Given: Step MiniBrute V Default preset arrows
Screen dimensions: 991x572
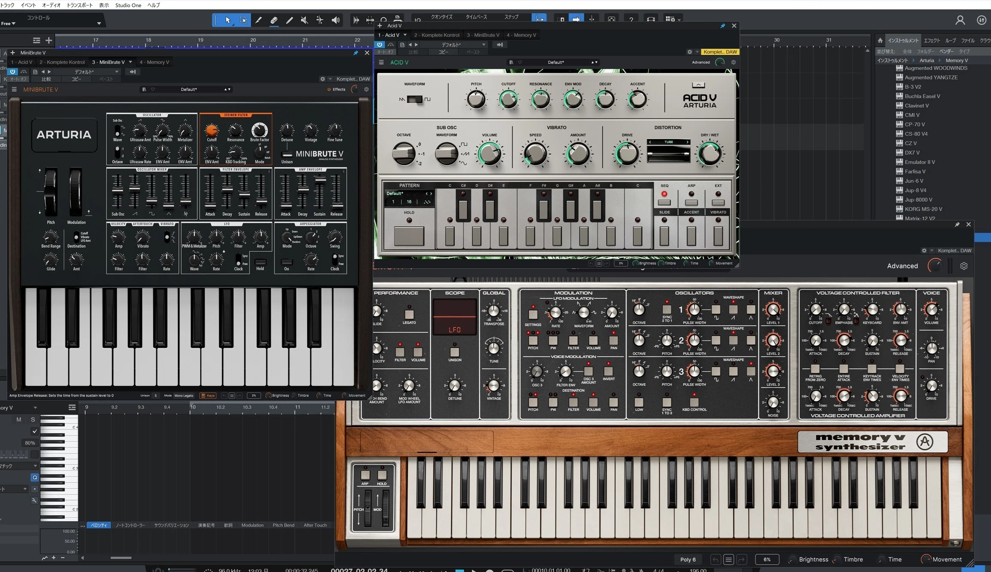Looking at the screenshot, I should (x=228, y=89).
